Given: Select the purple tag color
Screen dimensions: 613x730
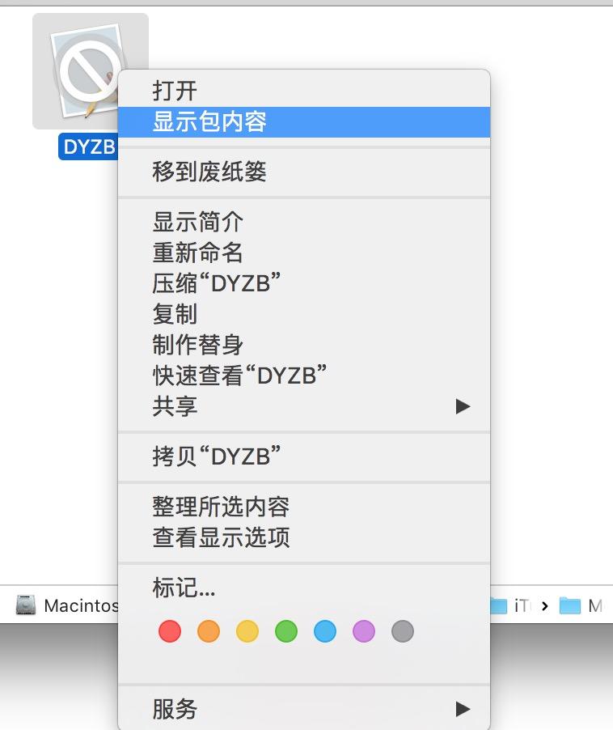Looking at the screenshot, I should click(364, 631).
